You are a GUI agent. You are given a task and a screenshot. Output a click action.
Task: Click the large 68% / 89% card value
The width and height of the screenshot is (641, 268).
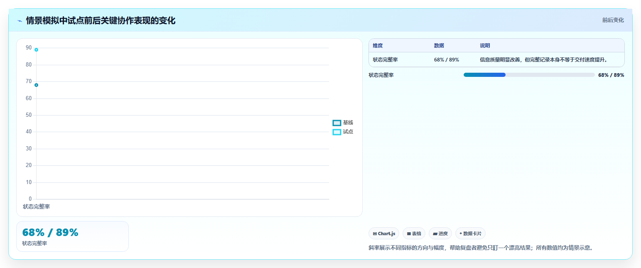pyautogui.click(x=50, y=233)
